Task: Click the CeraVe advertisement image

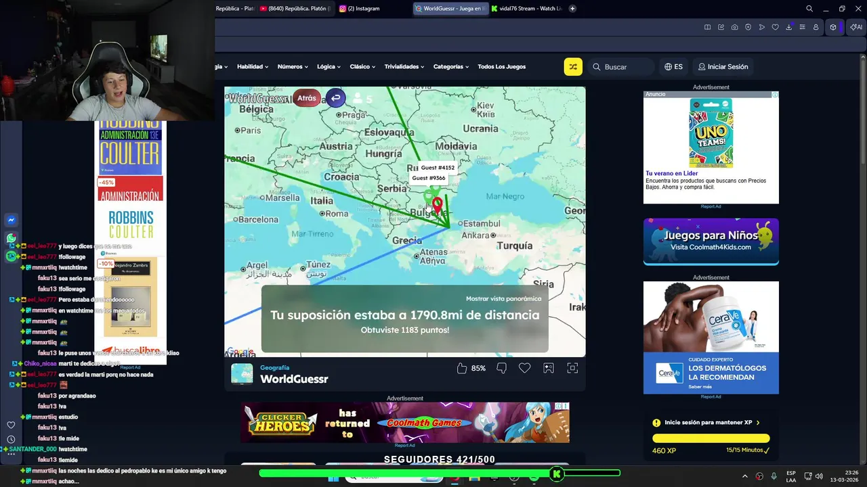Action: coord(711,338)
